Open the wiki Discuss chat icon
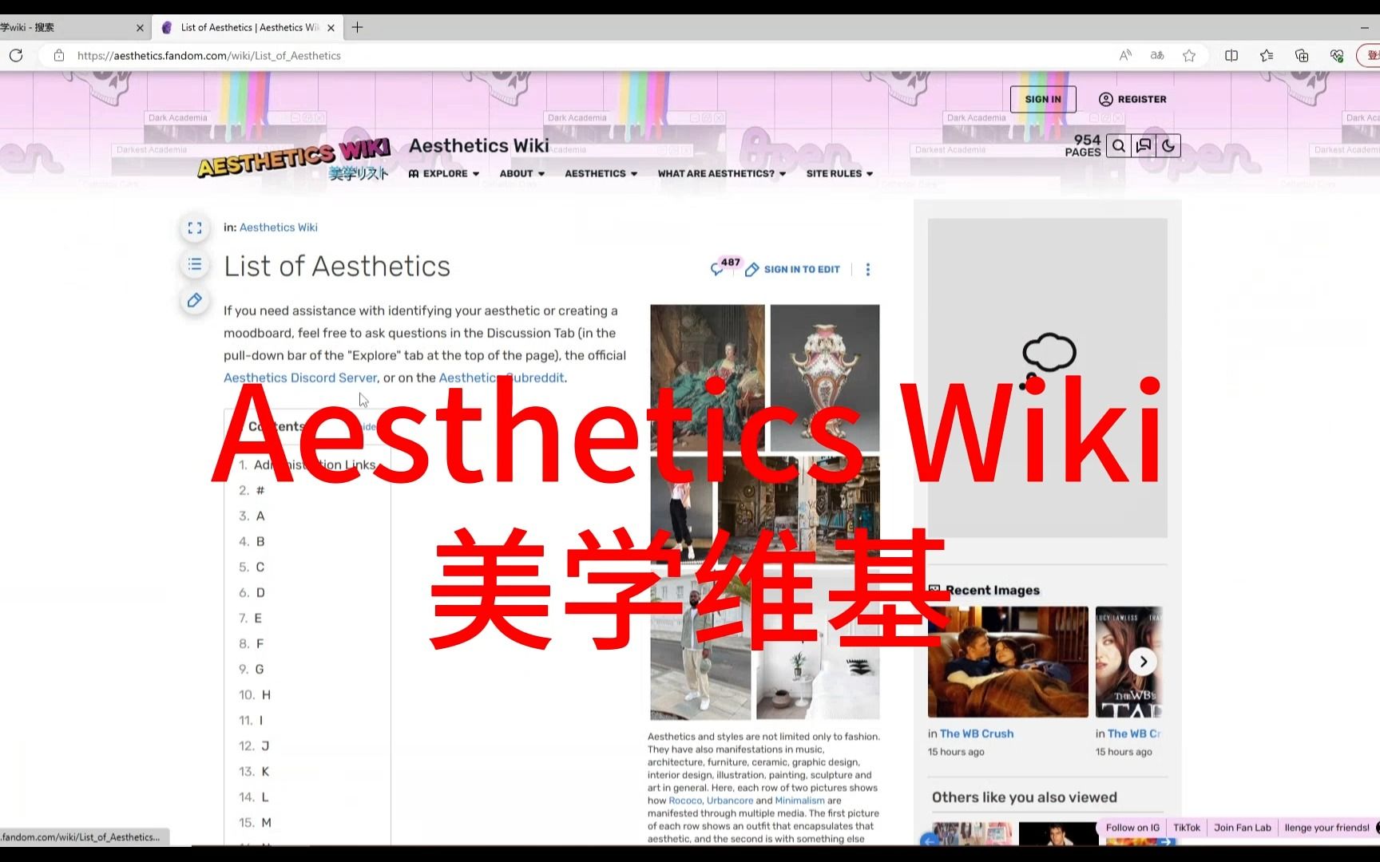 click(1144, 145)
